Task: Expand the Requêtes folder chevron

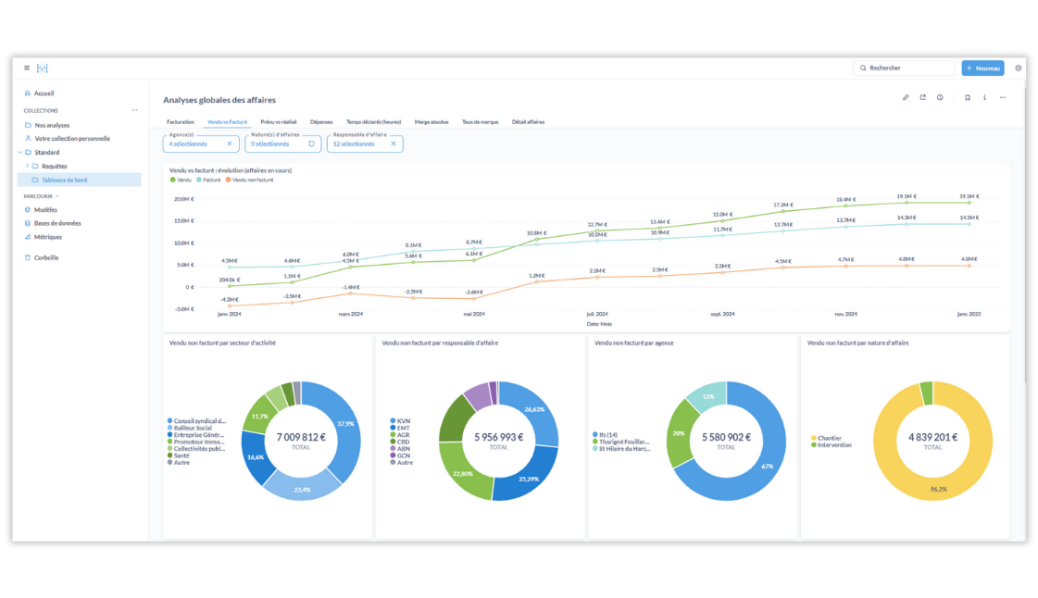Action: (27, 166)
